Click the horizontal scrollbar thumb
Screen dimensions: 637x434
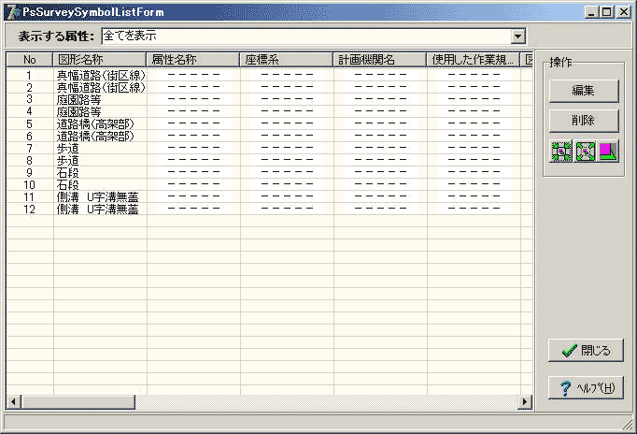click(78, 402)
